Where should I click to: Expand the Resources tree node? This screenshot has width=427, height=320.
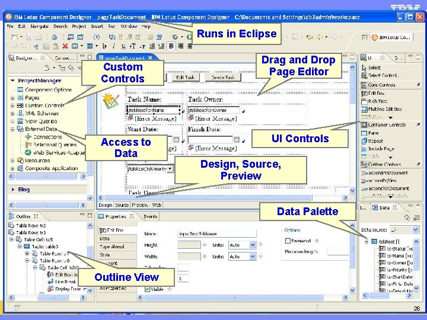tap(12, 161)
